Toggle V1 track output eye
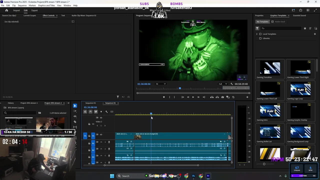This screenshot has width=320, height=180. point(101,134)
